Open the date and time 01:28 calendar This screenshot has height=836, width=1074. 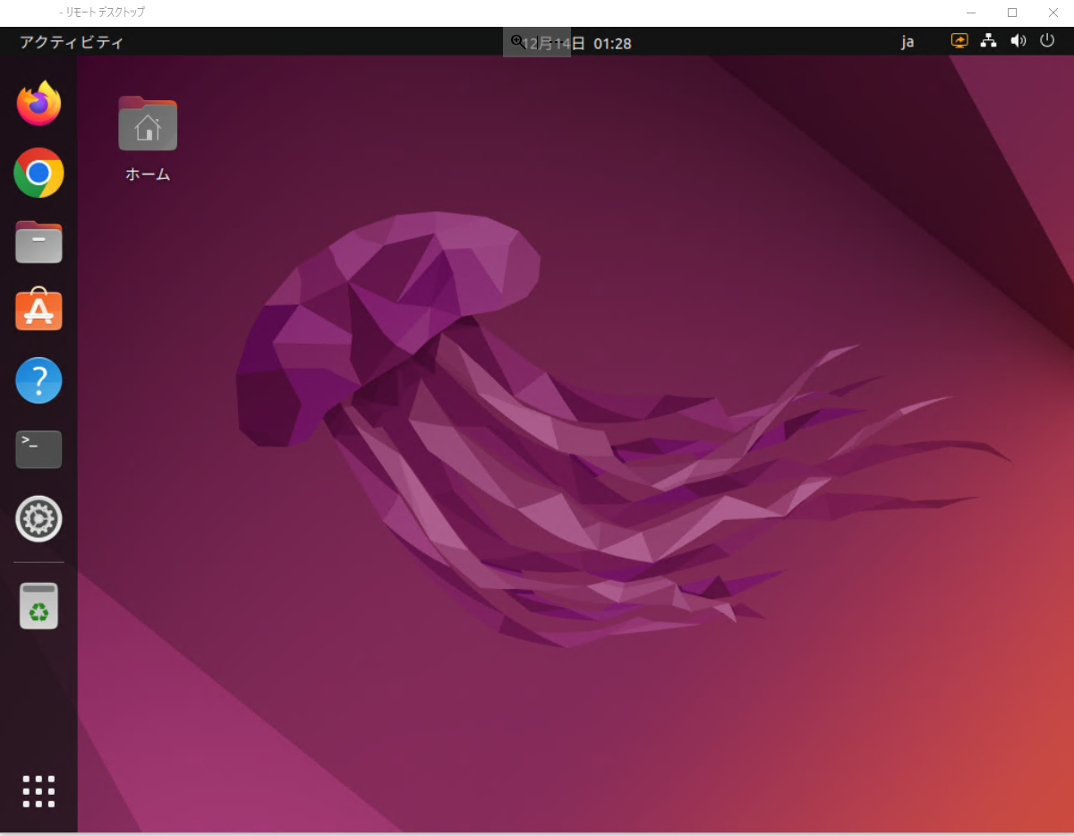[x=577, y=42]
